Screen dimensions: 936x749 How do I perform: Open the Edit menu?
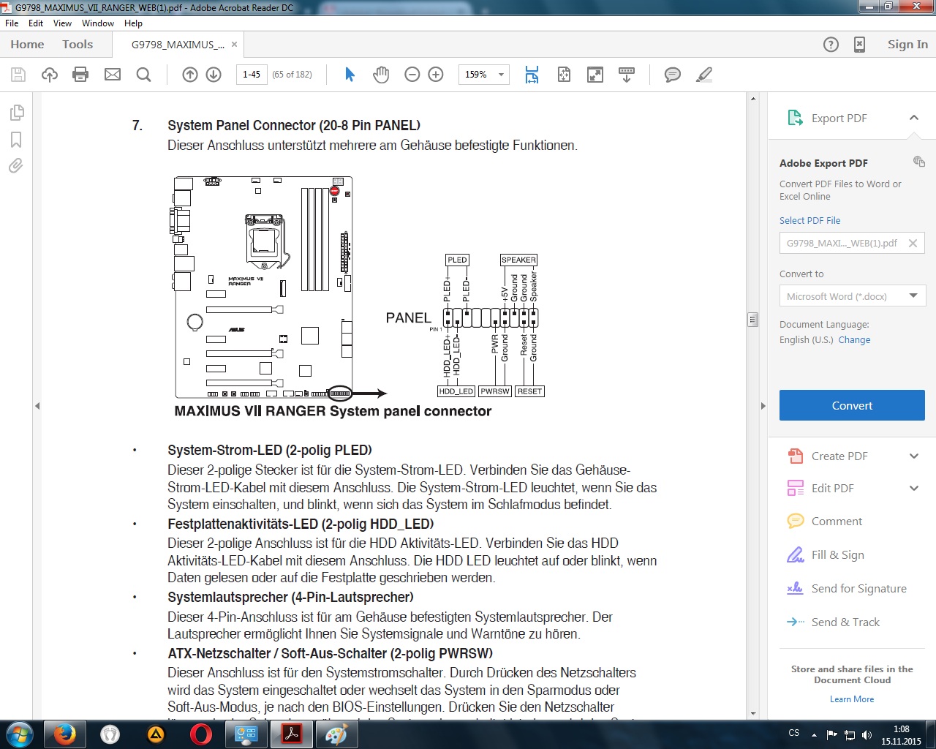36,23
